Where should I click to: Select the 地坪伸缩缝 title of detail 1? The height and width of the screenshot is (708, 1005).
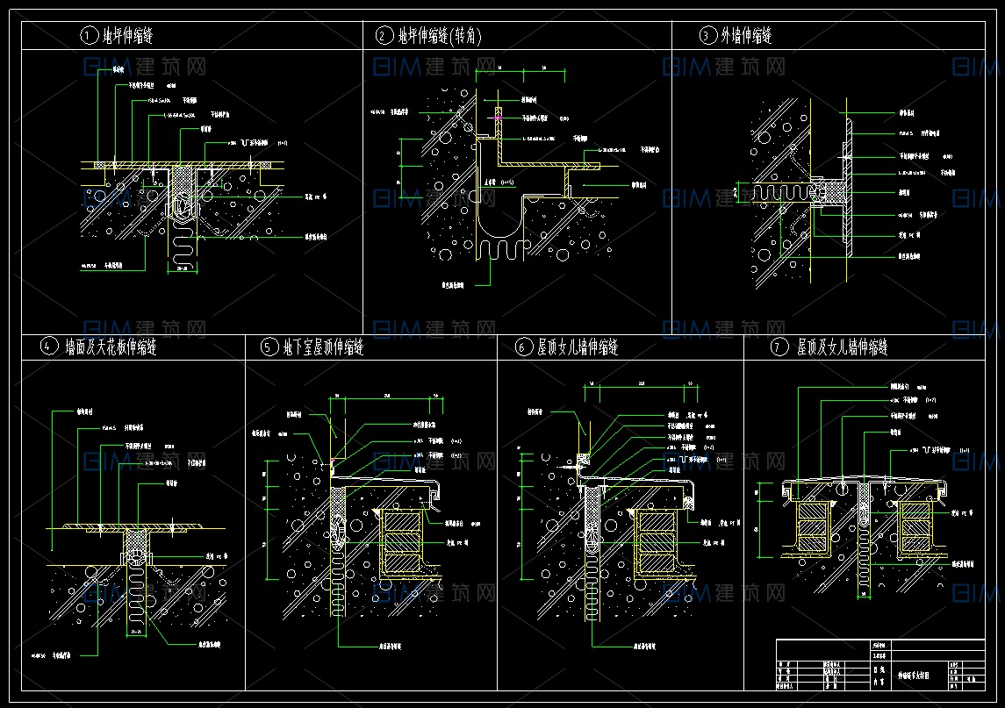[130, 36]
